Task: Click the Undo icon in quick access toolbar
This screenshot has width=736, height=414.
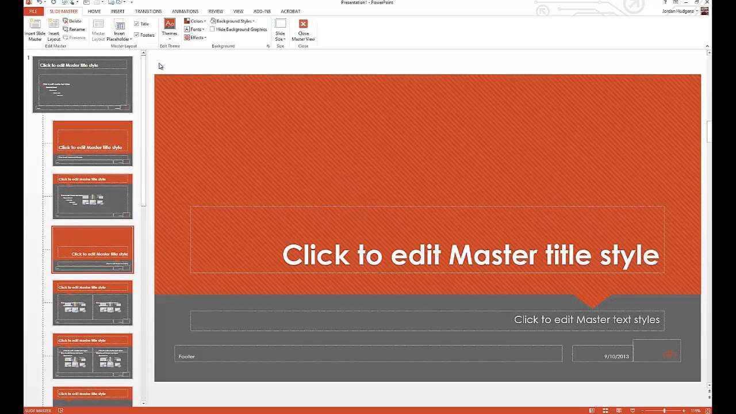Action: click(39, 2)
